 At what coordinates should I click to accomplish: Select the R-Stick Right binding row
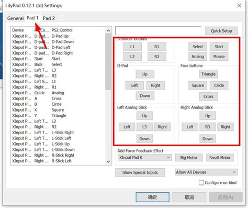click(58, 155)
